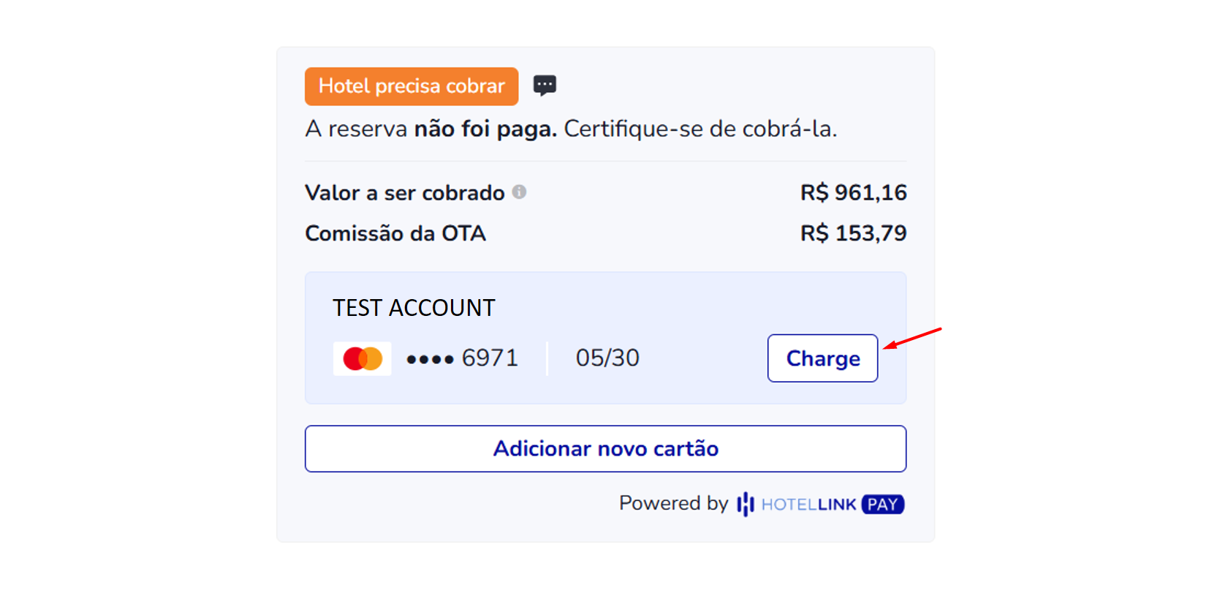Click the Hotellink vertical bars logo icon
This screenshot has width=1209, height=607.
click(745, 504)
